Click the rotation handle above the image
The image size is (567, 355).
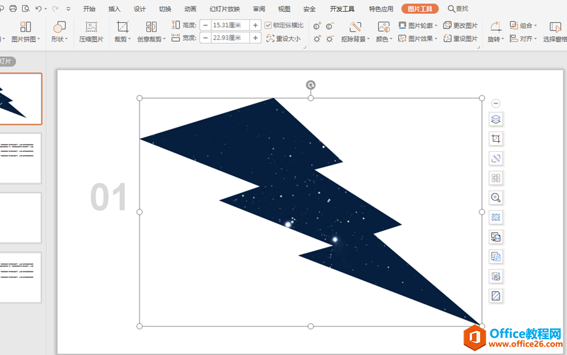click(x=311, y=85)
